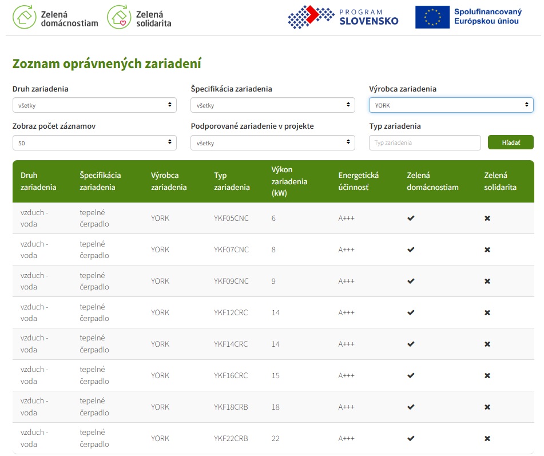Click checkmark icon in YKF05CNC row

[411, 219]
